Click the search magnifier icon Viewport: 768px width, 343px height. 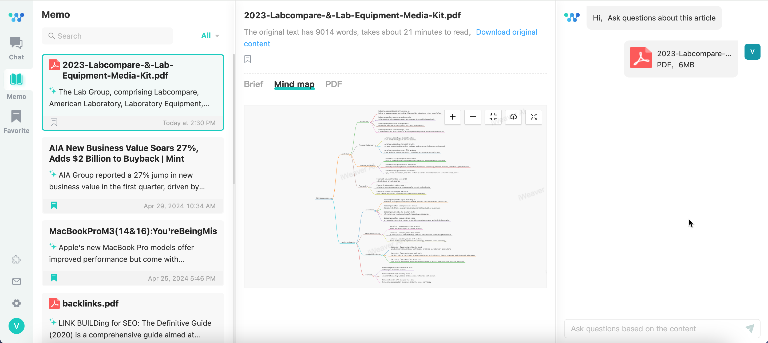click(52, 36)
